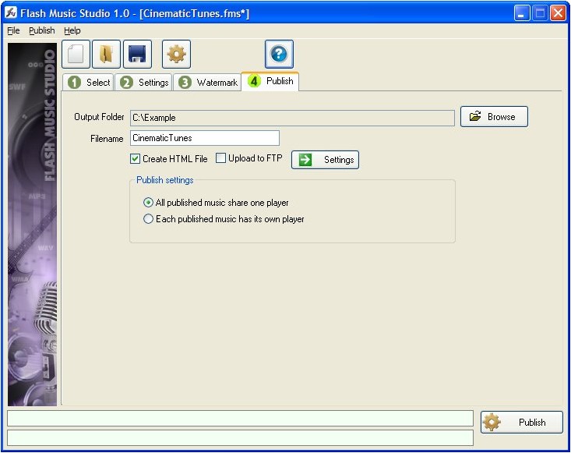
Task: Open options via the gear toolbar icon
Action: tap(176, 55)
